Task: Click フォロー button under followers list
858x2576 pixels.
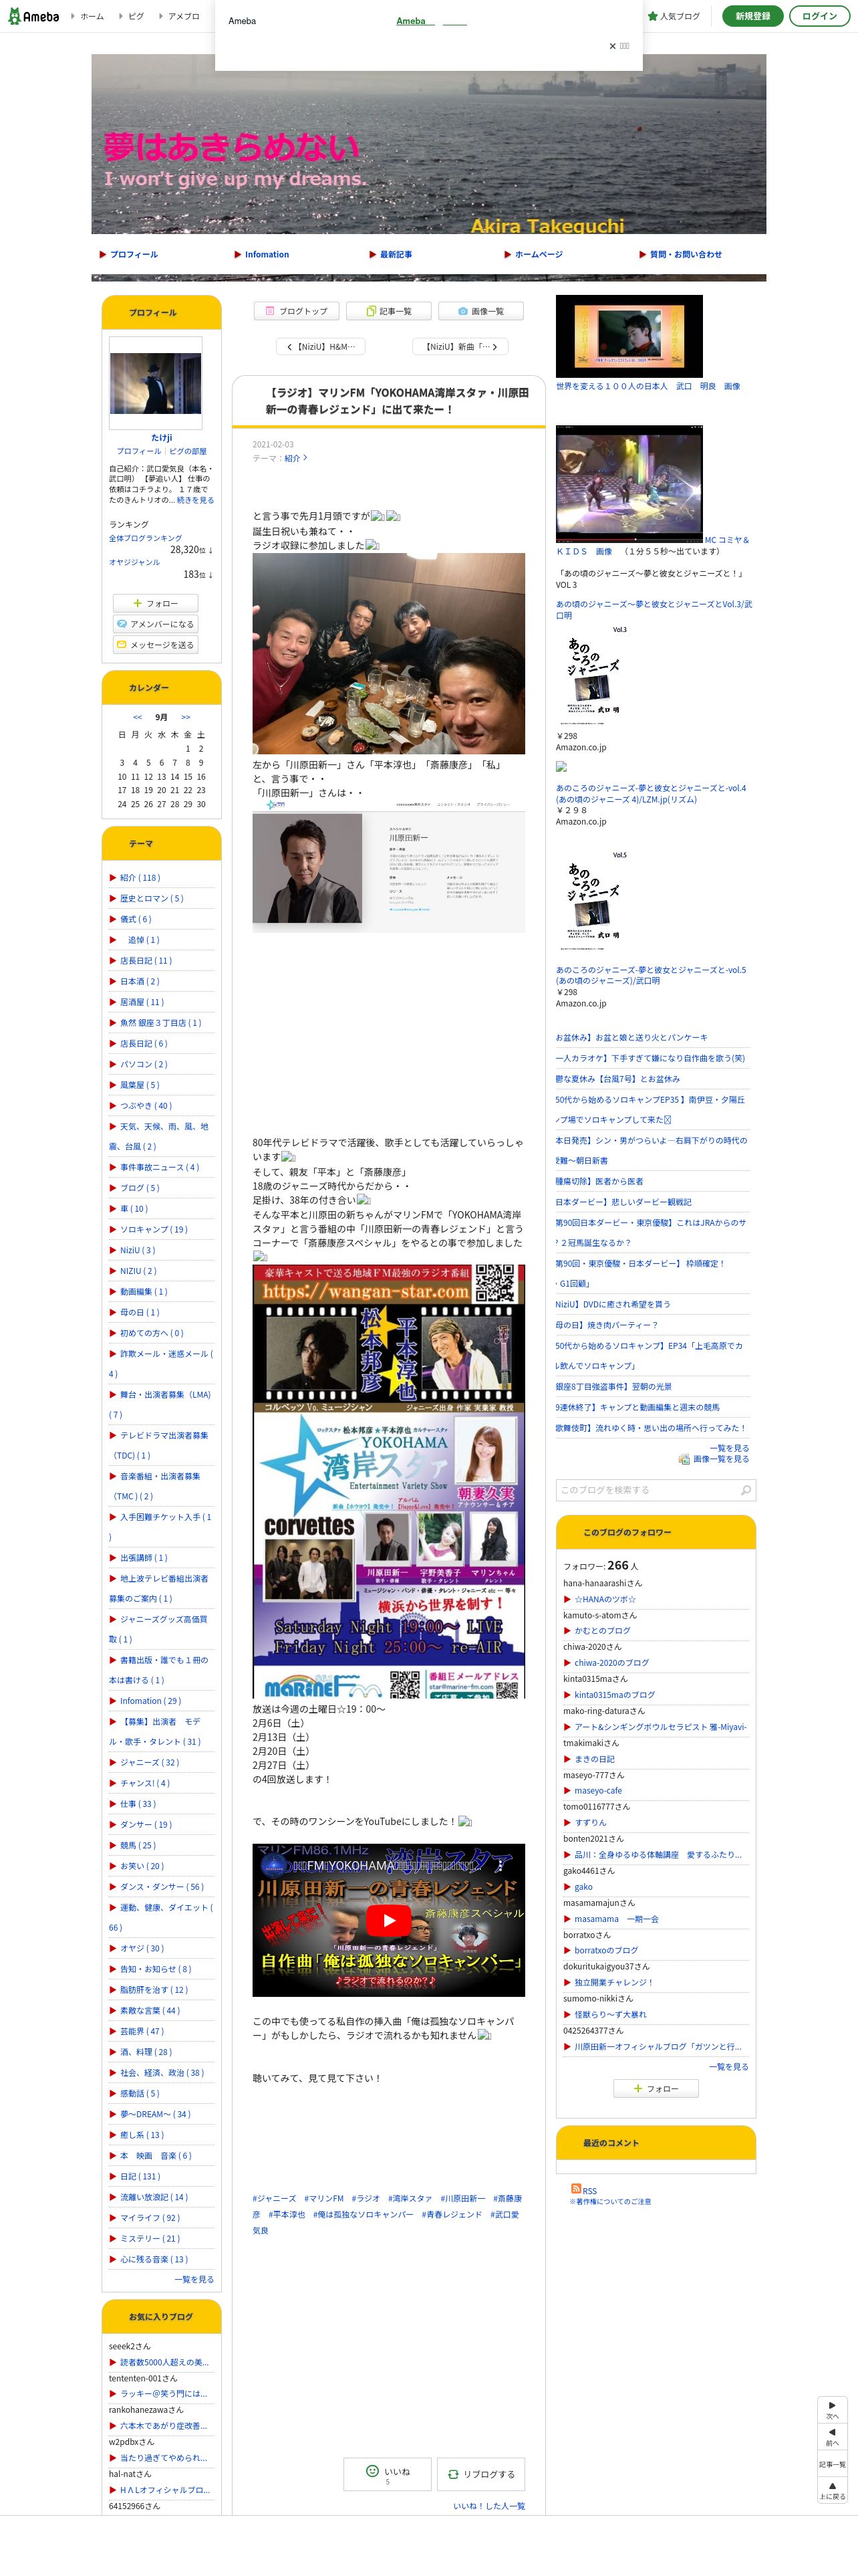Action: point(656,2089)
